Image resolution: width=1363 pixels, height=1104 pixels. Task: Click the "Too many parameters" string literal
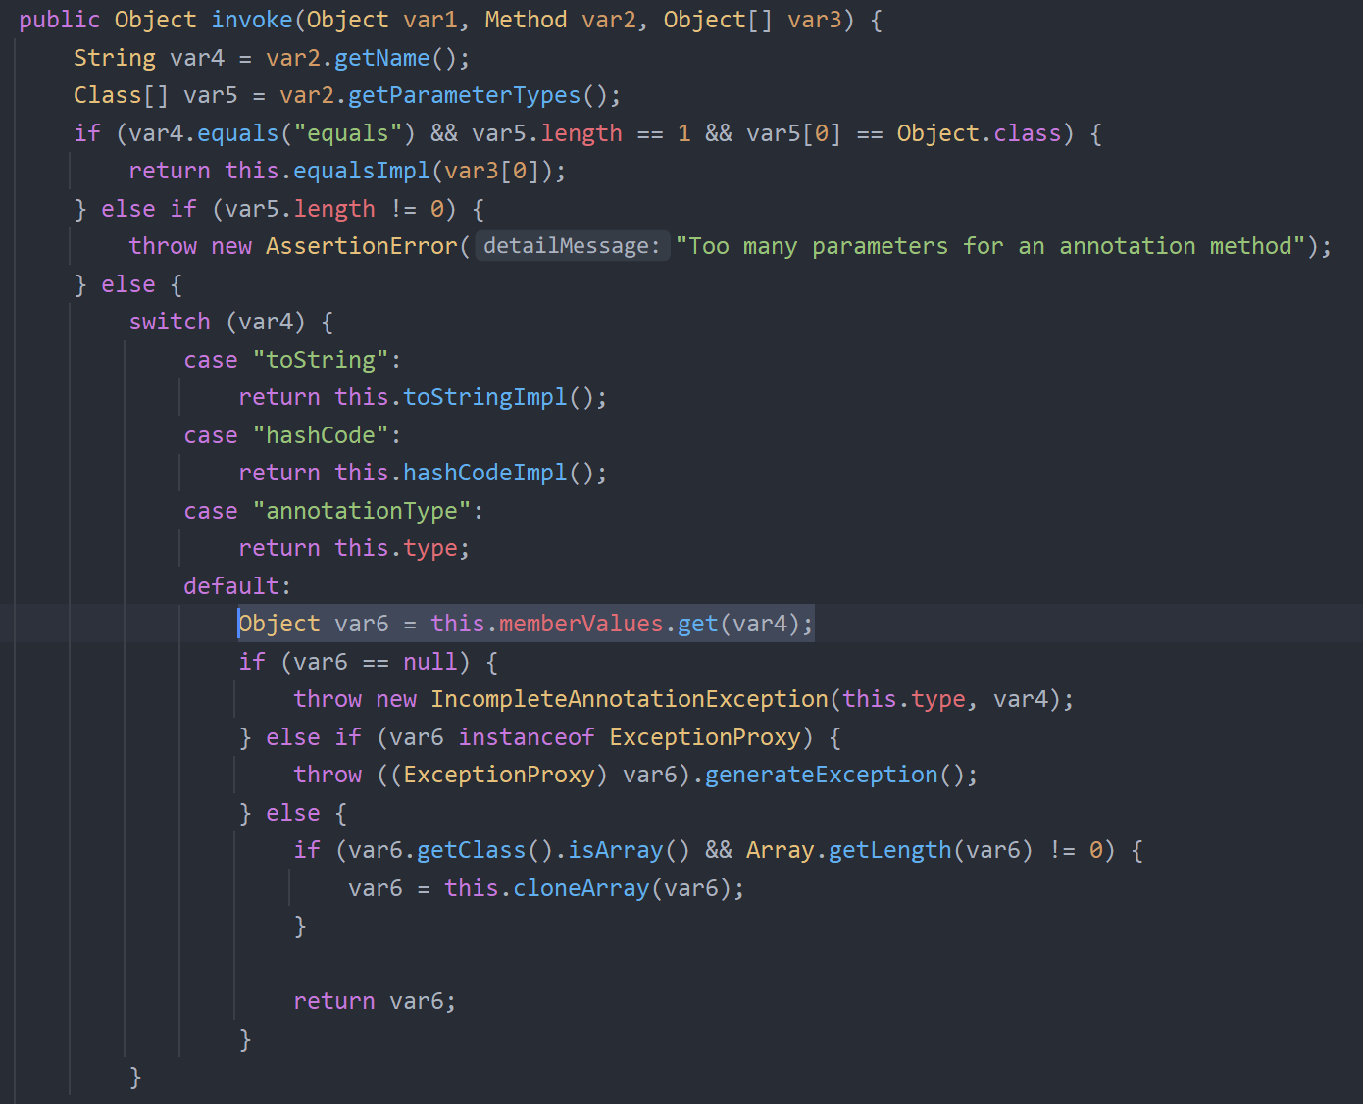pos(990,246)
